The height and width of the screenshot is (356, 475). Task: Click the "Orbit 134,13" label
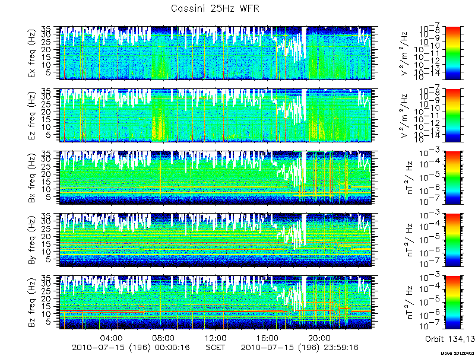tap(449, 339)
